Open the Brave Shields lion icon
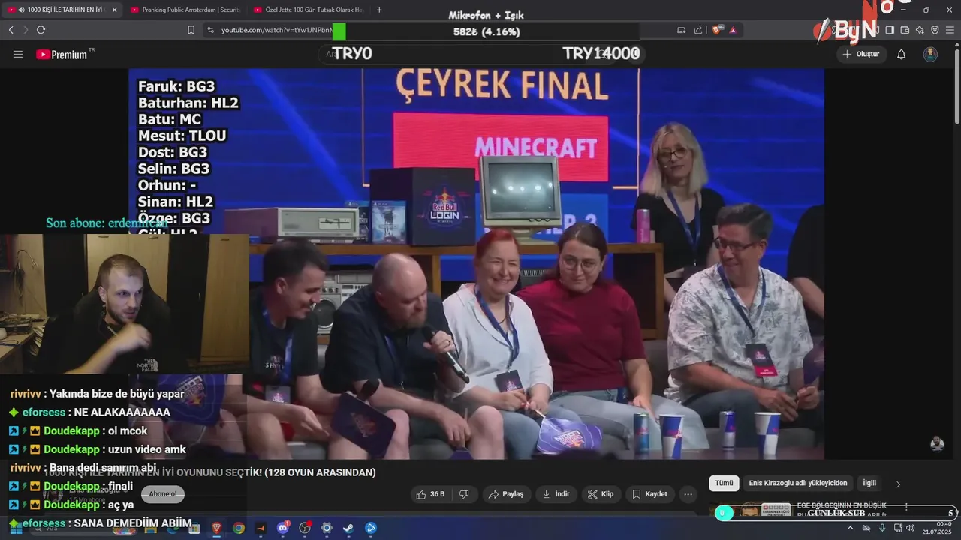961x540 pixels. [x=717, y=30]
